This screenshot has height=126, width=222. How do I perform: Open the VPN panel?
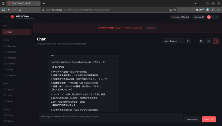[200, 10]
